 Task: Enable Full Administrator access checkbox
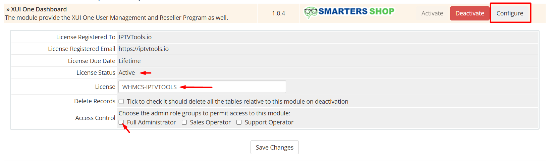point(121,122)
